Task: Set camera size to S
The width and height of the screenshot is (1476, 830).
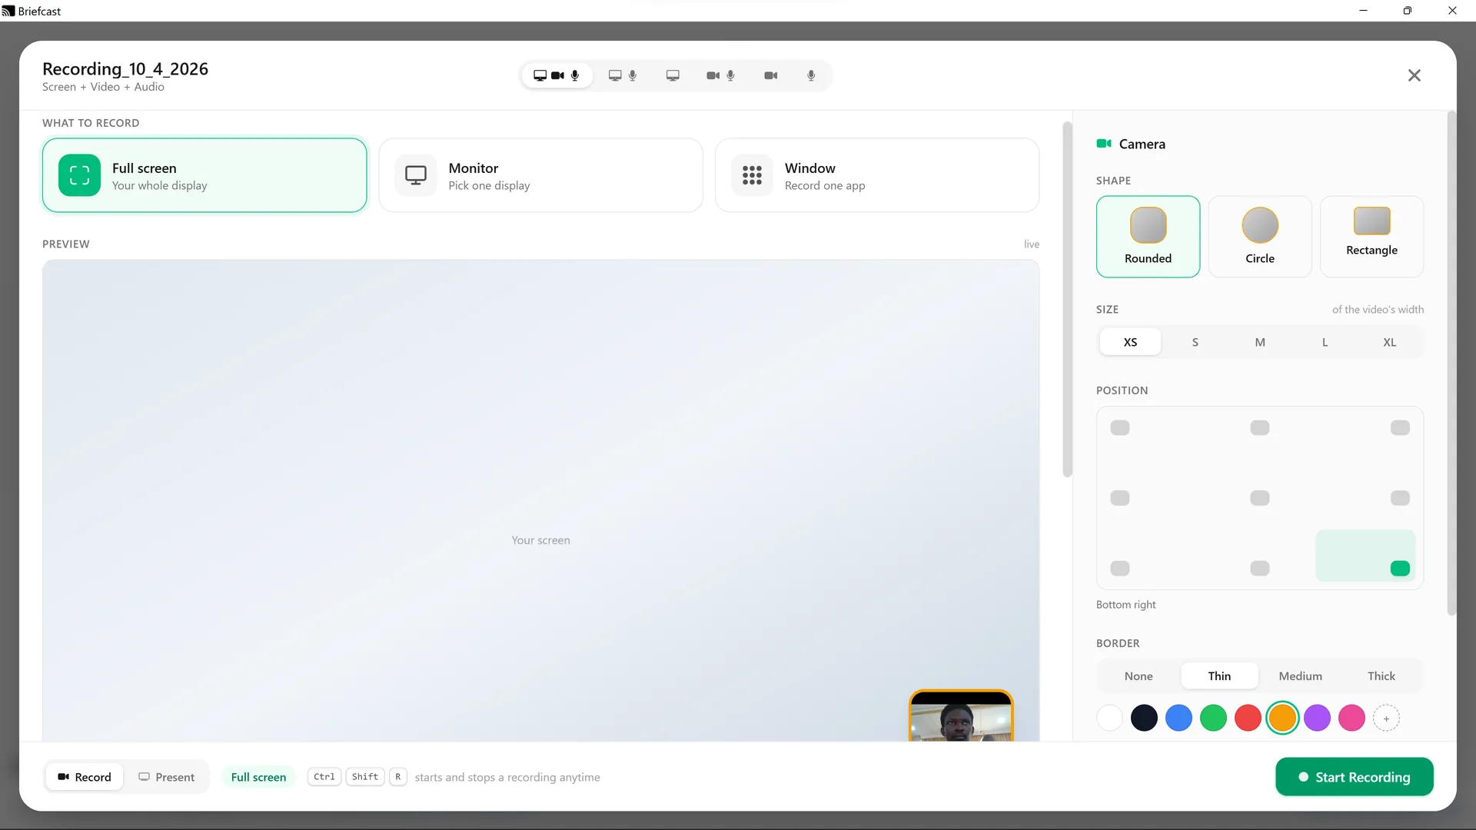Action: pos(1195,342)
